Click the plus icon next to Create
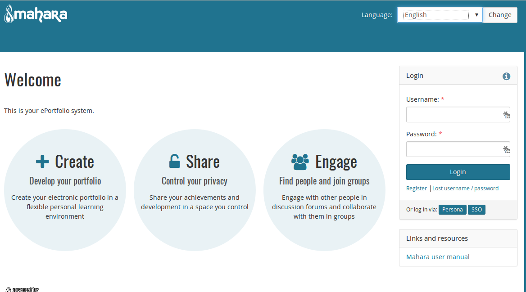 pos(42,162)
